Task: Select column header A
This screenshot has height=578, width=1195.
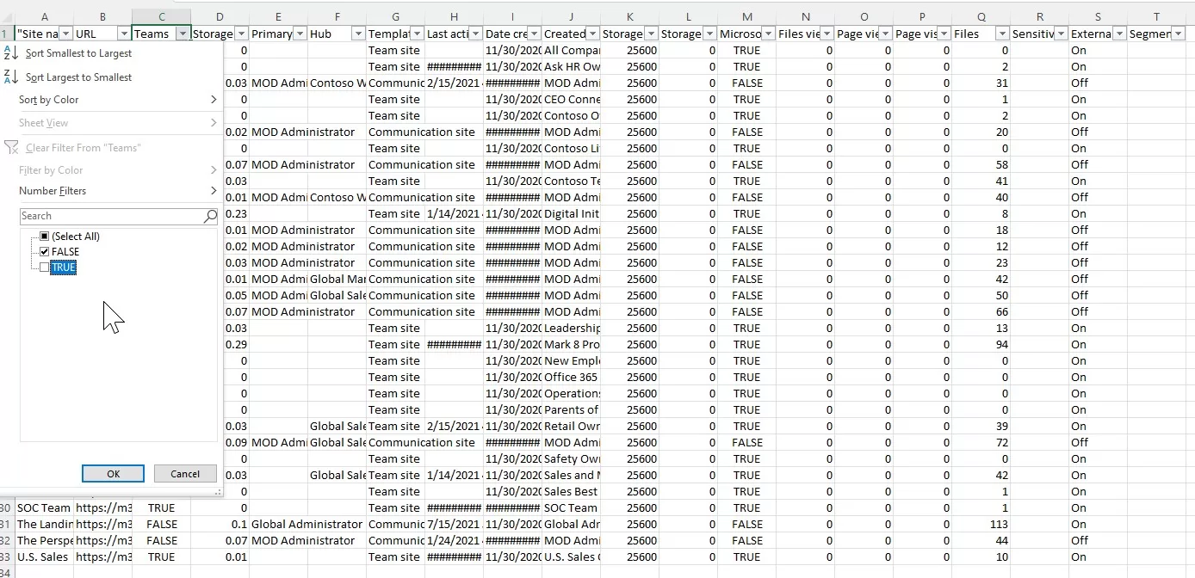Action: pyautogui.click(x=44, y=16)
